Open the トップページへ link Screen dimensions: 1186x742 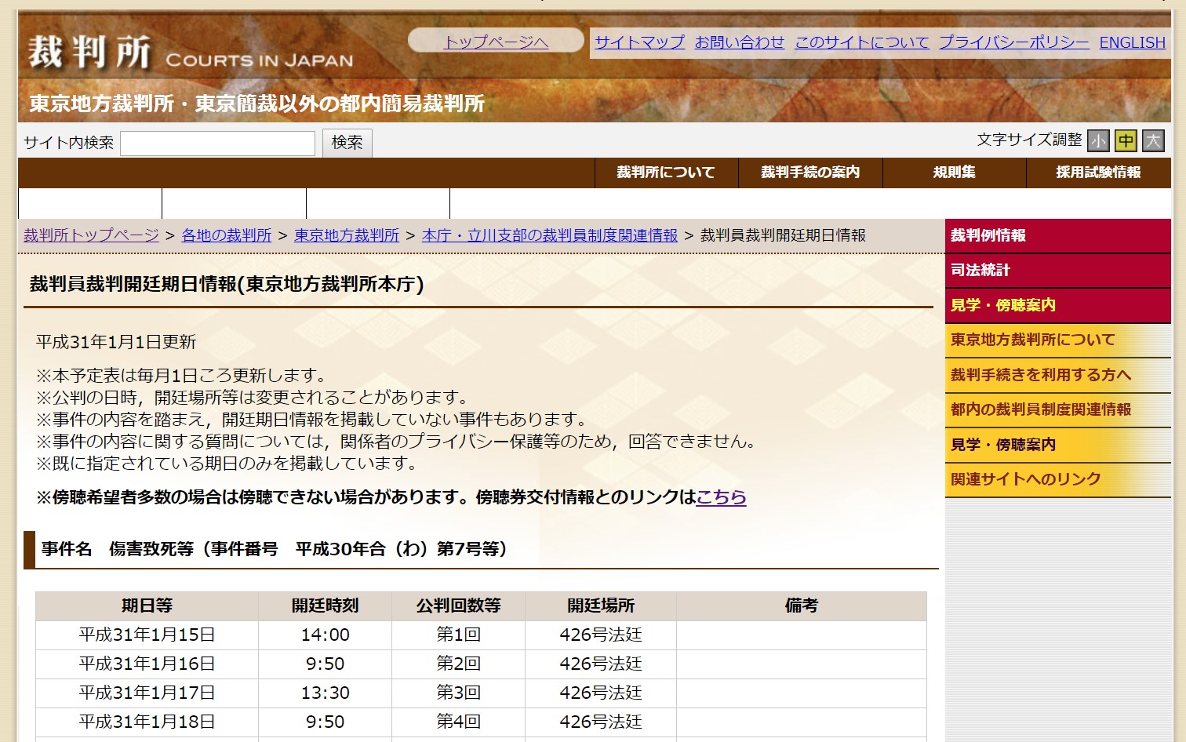[x=496, y=42]
